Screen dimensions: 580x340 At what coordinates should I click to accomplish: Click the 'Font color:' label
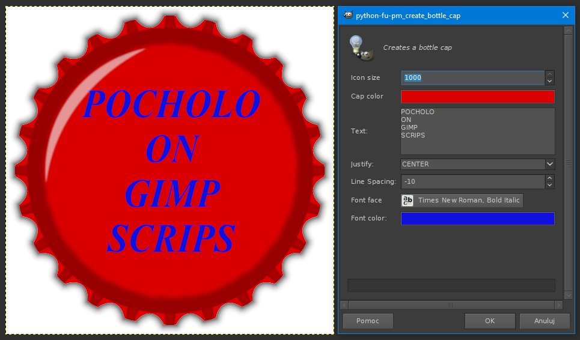pos(369,218)
